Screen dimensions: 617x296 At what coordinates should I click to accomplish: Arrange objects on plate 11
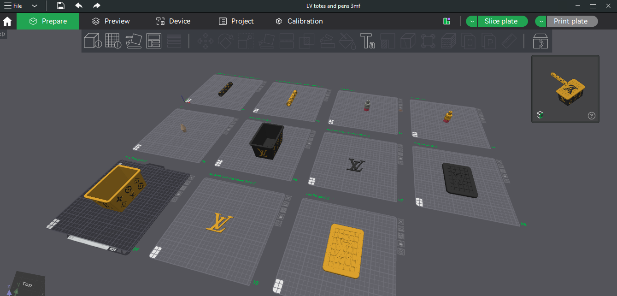(x=401, y=237)
